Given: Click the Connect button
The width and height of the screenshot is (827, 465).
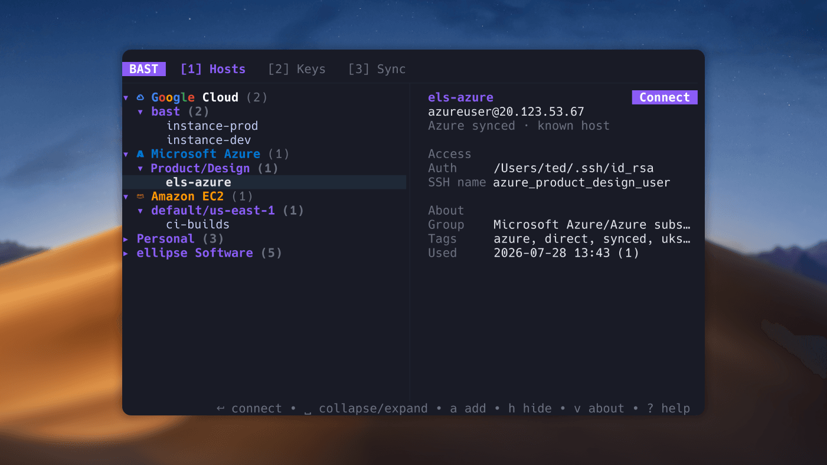Looking at the screenshot, I should 665,97.
